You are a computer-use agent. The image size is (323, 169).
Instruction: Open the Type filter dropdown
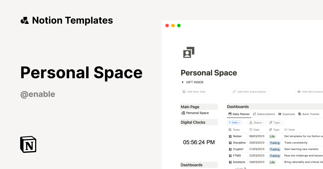coord(276,122)
